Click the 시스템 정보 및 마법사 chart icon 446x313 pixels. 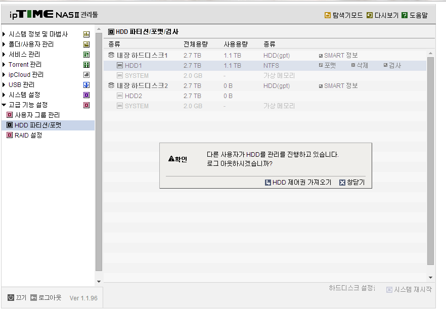point(86,34)
